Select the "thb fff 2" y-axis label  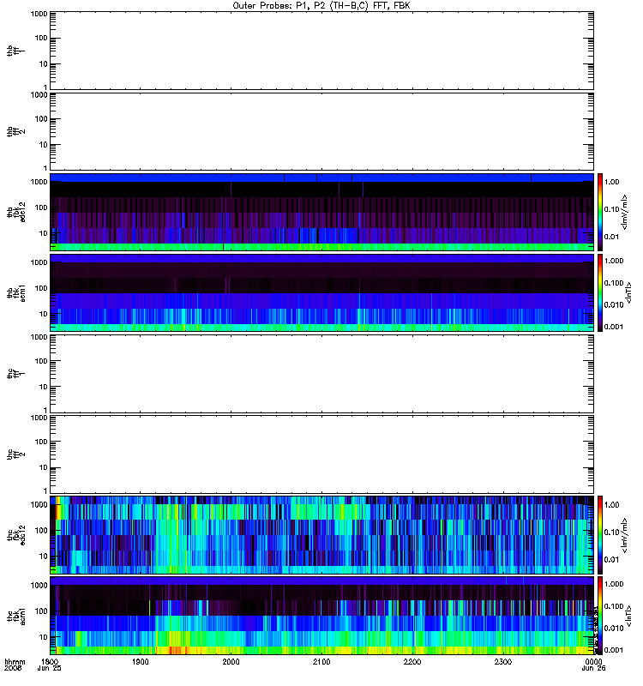point(15,132)
